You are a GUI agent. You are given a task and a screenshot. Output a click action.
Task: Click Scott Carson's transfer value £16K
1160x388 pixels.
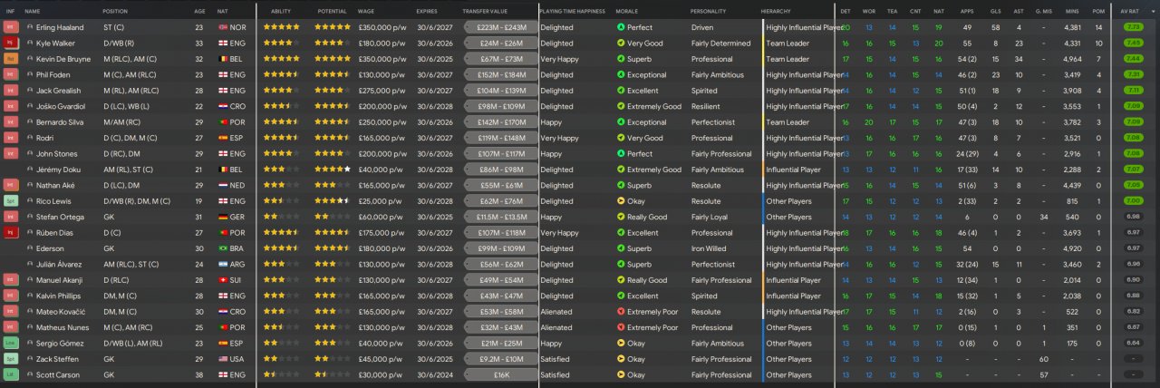point(500,374)
